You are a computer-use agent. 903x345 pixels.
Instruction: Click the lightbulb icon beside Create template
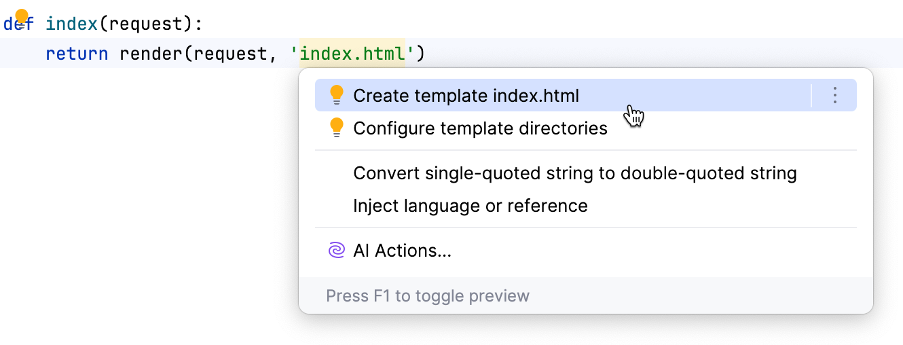pyautogui.click(x=336, y=95)
